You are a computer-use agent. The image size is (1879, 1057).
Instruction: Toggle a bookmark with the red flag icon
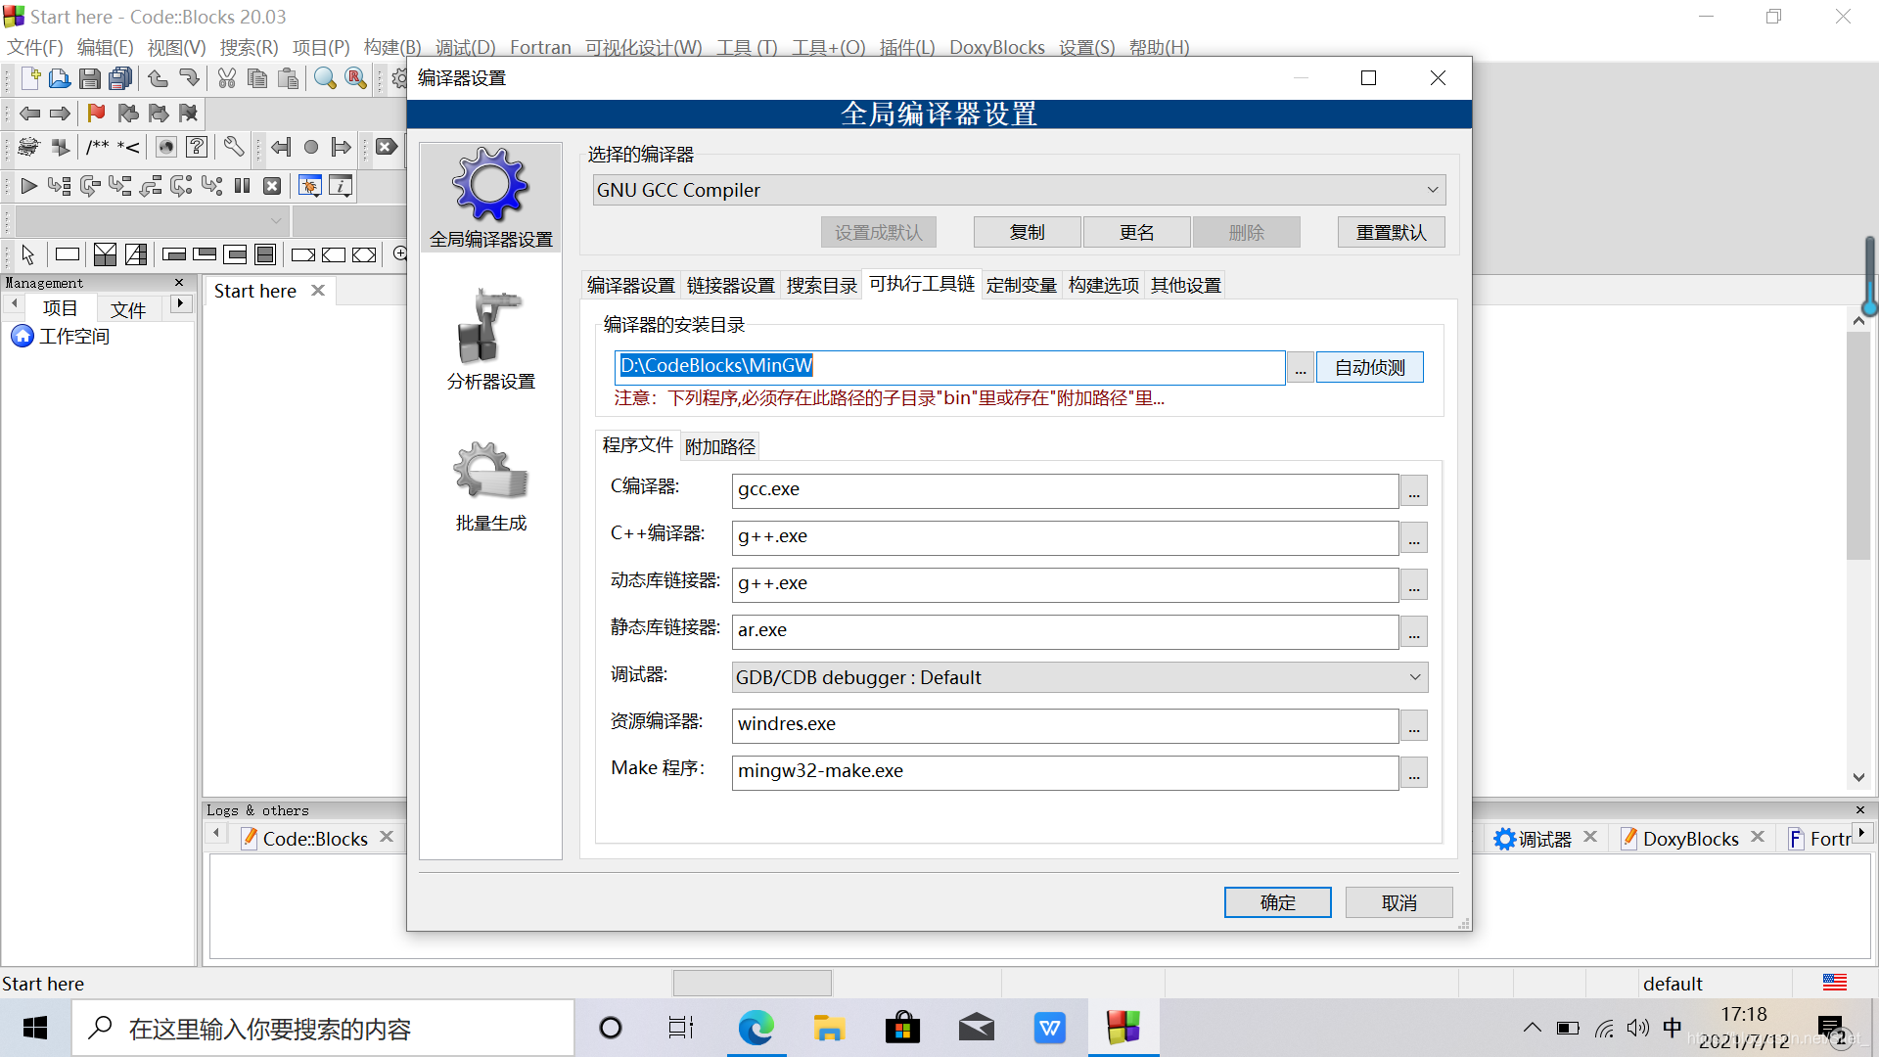pos(95,113)
